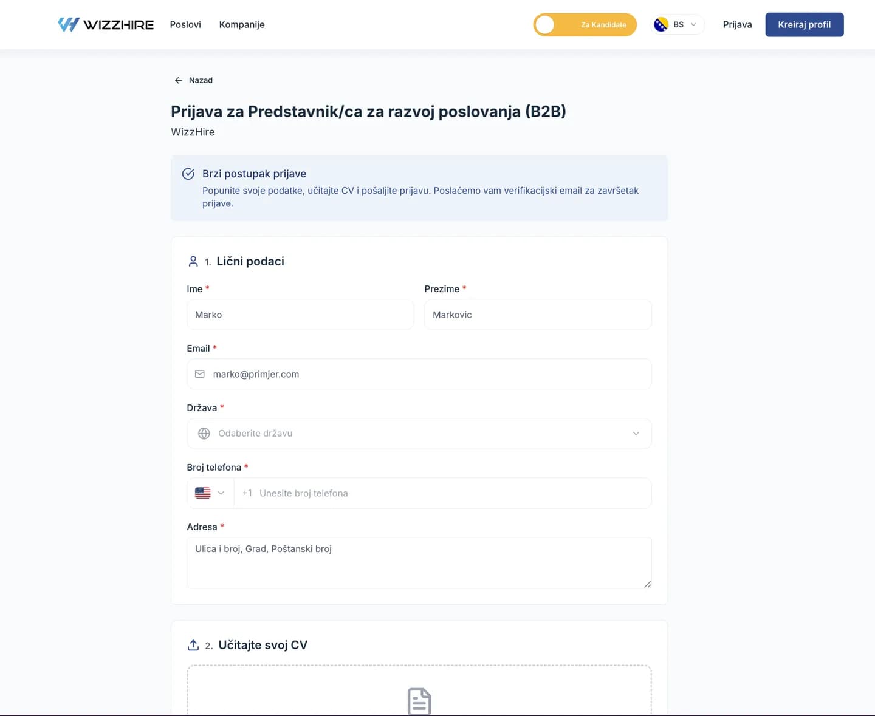Click the checkmark circle icon in Brzi postupak prijave

tap(188, 174)
